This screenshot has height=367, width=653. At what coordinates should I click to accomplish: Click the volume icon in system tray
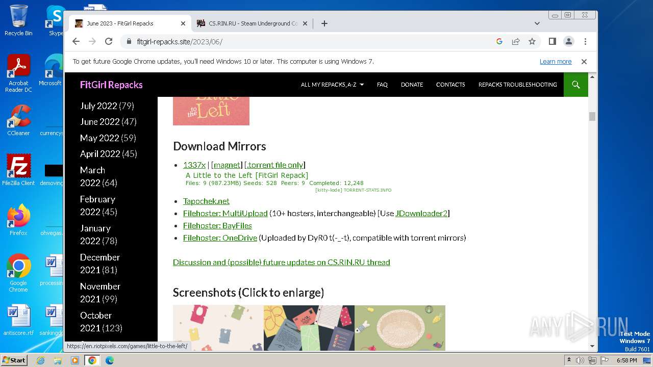click(x=580, y=360)
